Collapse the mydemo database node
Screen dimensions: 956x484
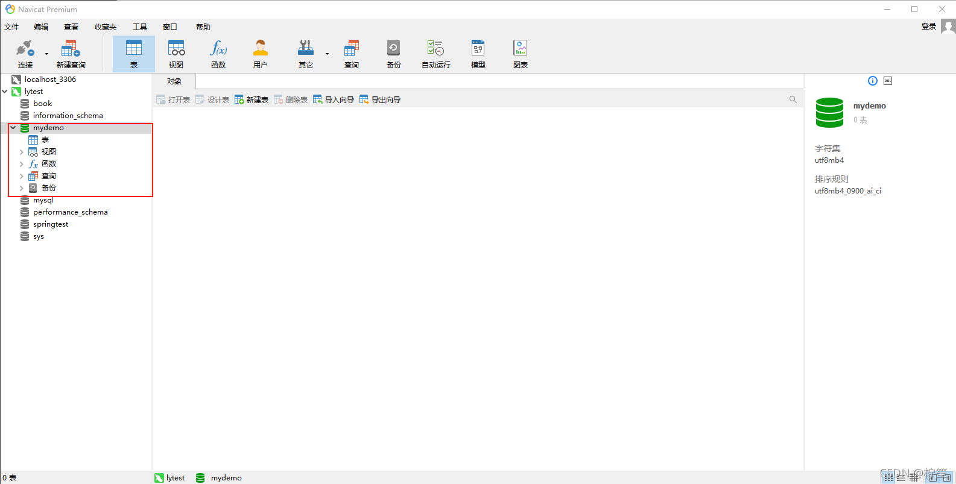coord(13,128)
